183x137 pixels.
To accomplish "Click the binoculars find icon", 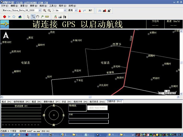I will point(99,10).
